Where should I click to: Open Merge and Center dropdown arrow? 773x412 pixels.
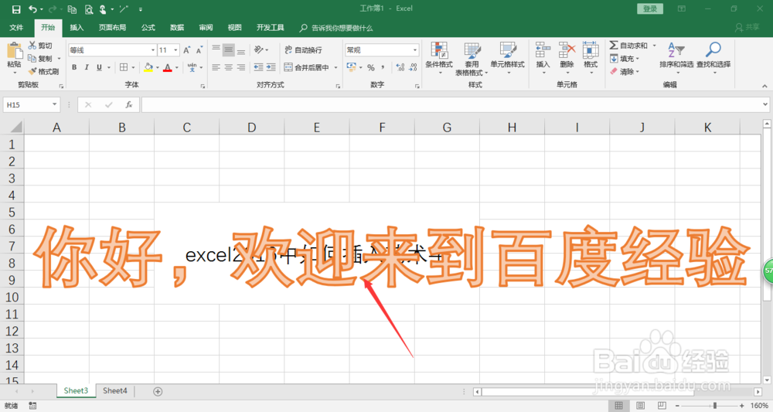click(335, 67)
